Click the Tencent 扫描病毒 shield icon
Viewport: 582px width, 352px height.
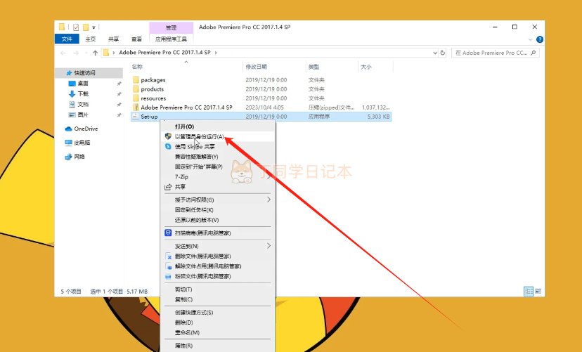tap(168, 232)
